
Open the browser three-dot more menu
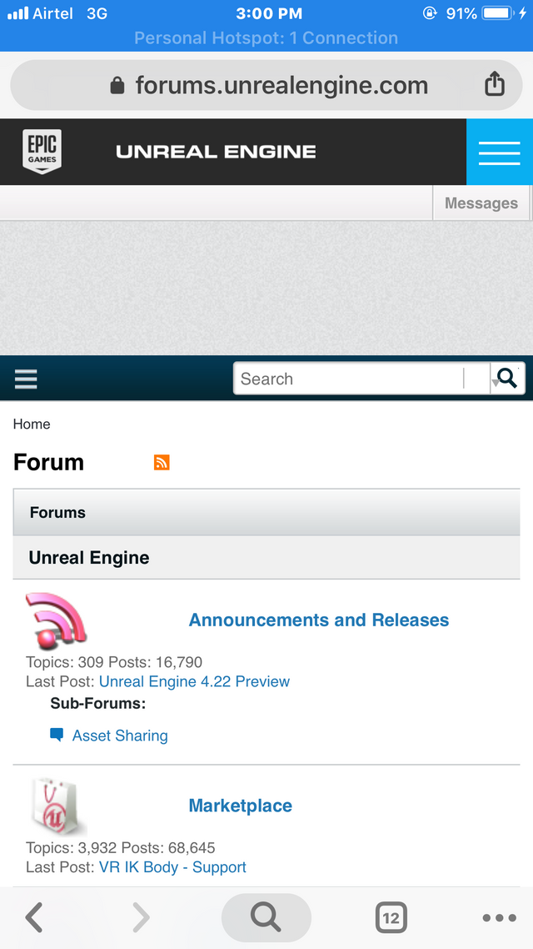pos(499,917)
